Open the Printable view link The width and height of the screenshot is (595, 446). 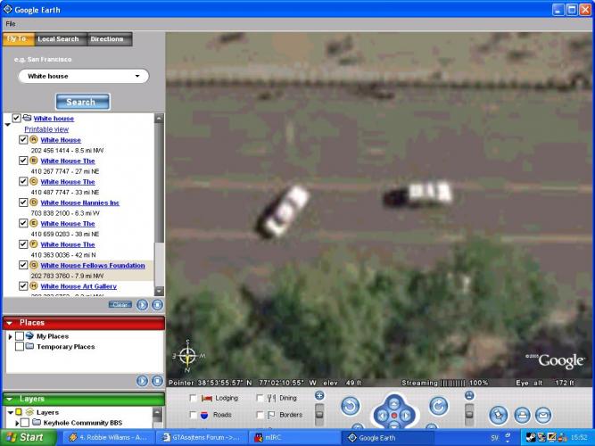coord(46,129)
